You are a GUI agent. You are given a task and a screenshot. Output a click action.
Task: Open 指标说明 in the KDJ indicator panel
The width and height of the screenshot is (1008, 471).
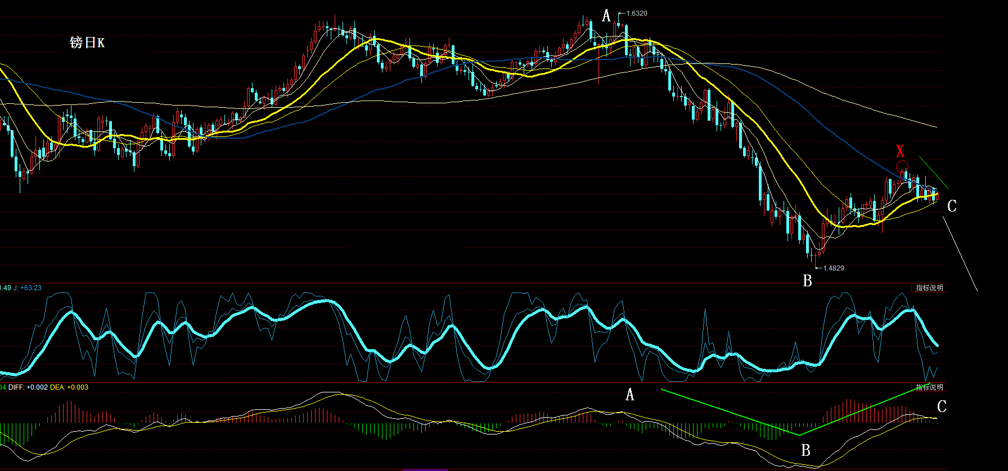[929, 288]
